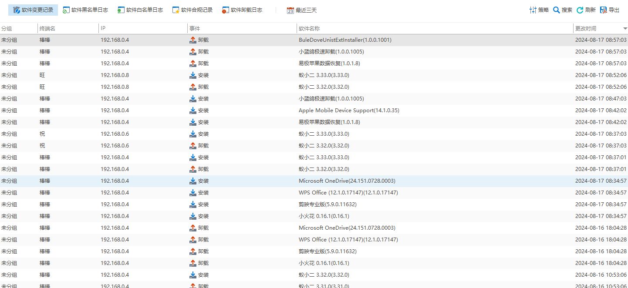628x288 pixels.
Task: Click the 终端名 column header
Action: click(x=68, y=28)
